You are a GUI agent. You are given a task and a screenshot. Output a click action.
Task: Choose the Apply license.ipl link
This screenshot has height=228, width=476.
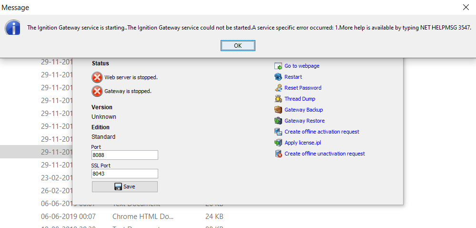303,143
